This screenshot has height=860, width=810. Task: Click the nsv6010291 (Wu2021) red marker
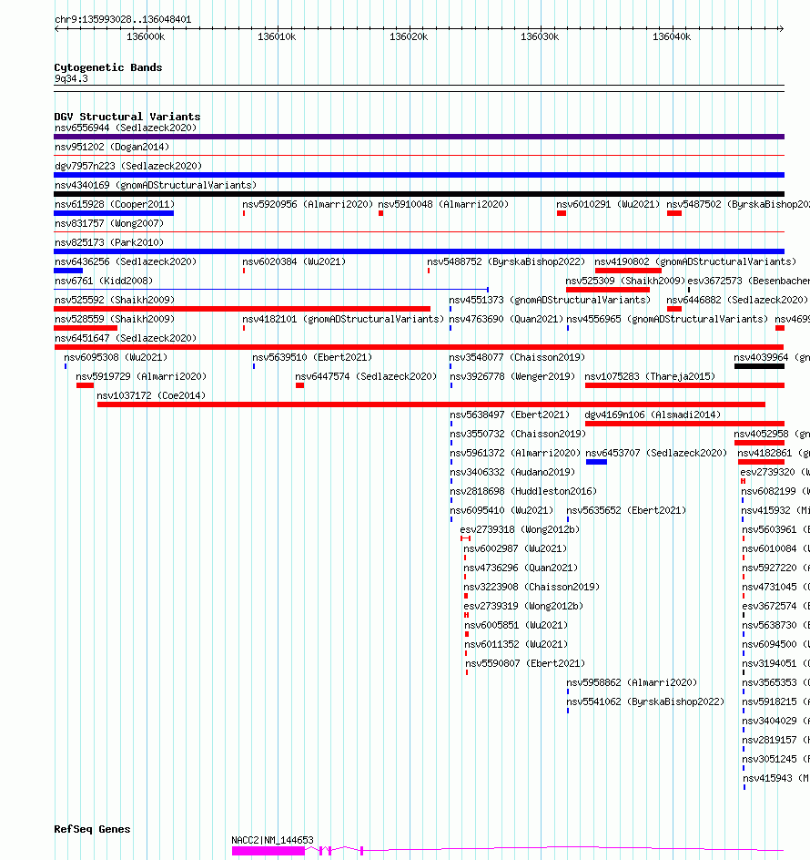tap(562, 213)
